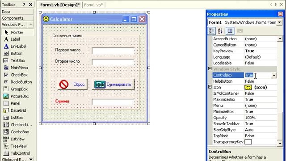Choose the ListView control
This screenshot has width=286, height=161.
pos(17,139)
